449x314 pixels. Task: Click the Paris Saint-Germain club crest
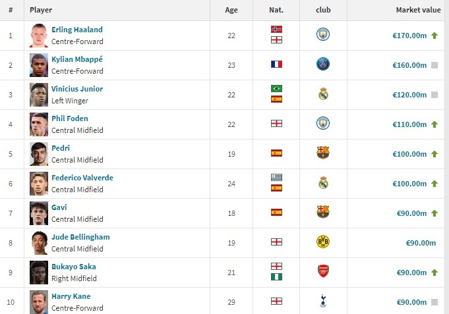point(322,65)
